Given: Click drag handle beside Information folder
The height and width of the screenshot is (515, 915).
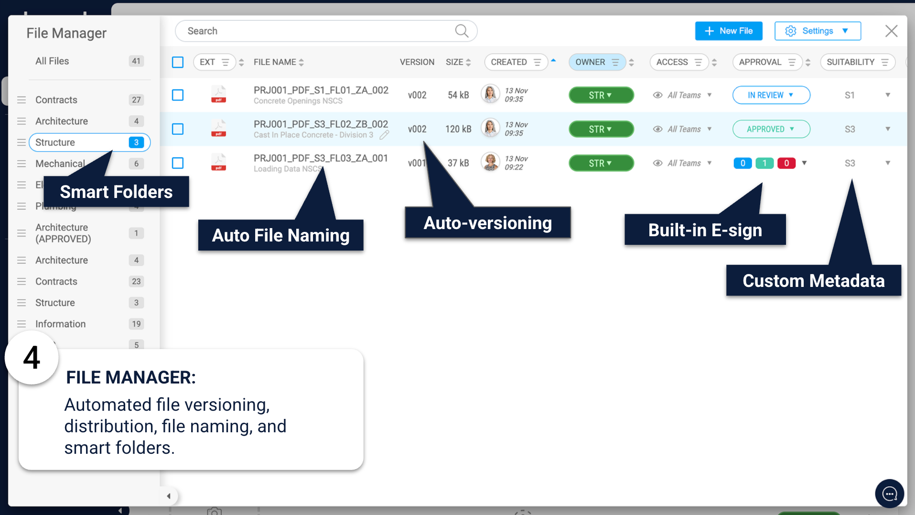Looking at the screenshot, I should coord(22,324).
